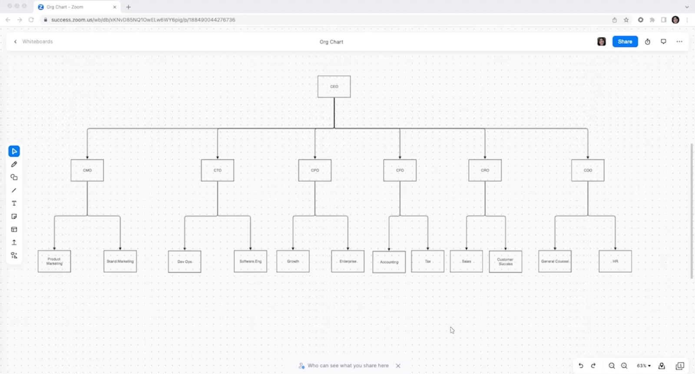Screen dimensions: 695x374
Task: Select the CEO box in chart
Action: (x=334, y=86)
